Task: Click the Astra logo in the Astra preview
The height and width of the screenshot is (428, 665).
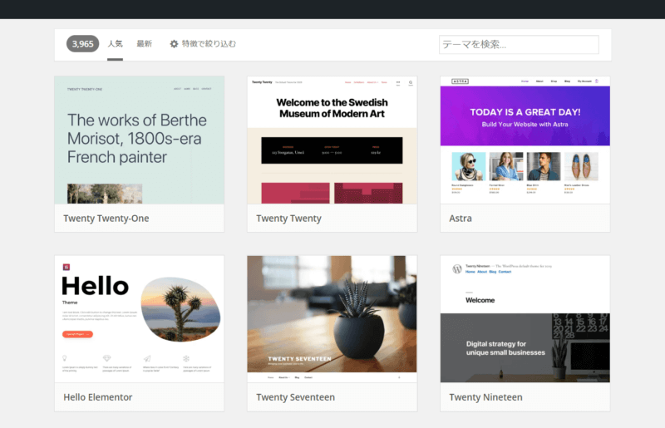Action: click(x=460, y=81)
